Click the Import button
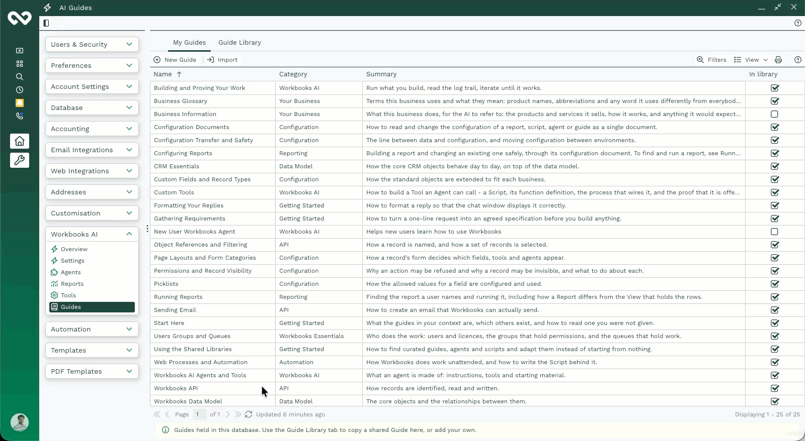 (x=222, y=60)
